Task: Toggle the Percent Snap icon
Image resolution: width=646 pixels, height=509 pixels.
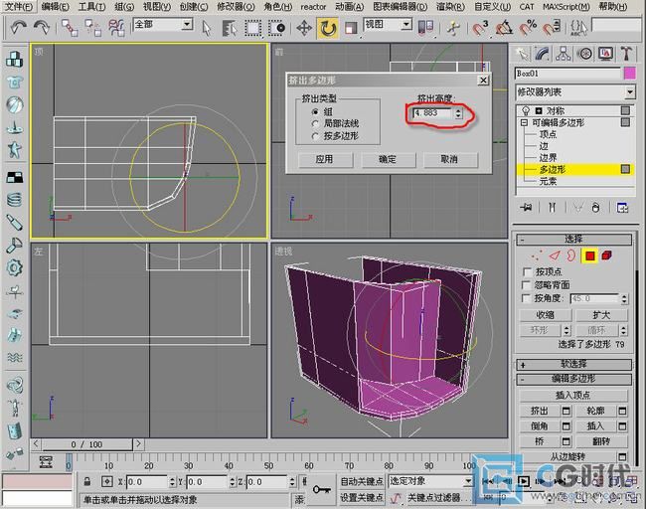Action: [x=528, y=28]
